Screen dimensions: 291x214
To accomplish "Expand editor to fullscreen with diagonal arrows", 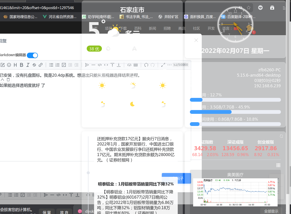I will click(x=163, y=65).
